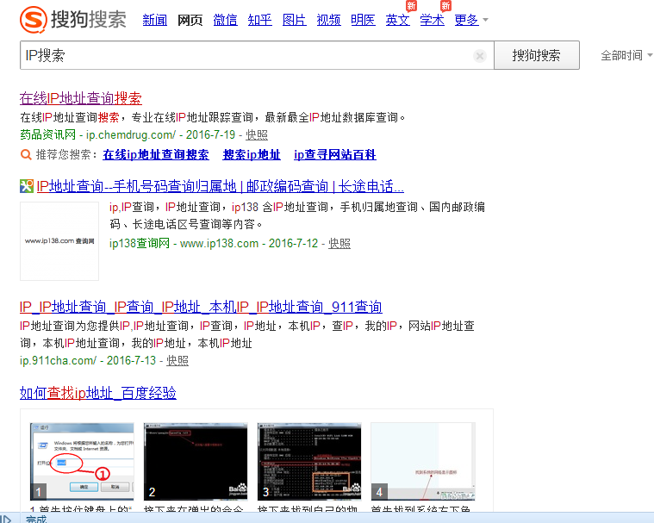Screen dimensions: 654x523
Task: Click step 4 thumbnail of the system tray
Action: (423, 461)
